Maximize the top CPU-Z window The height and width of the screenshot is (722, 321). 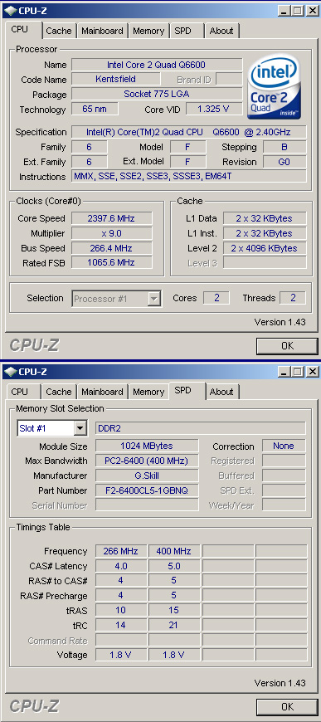(298, 10)
